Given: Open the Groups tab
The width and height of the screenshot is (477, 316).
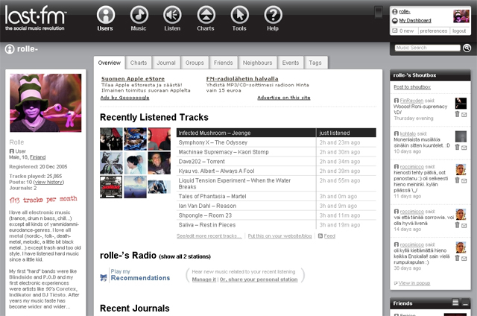Looking at the screenshot, I should tap(195, 63).
